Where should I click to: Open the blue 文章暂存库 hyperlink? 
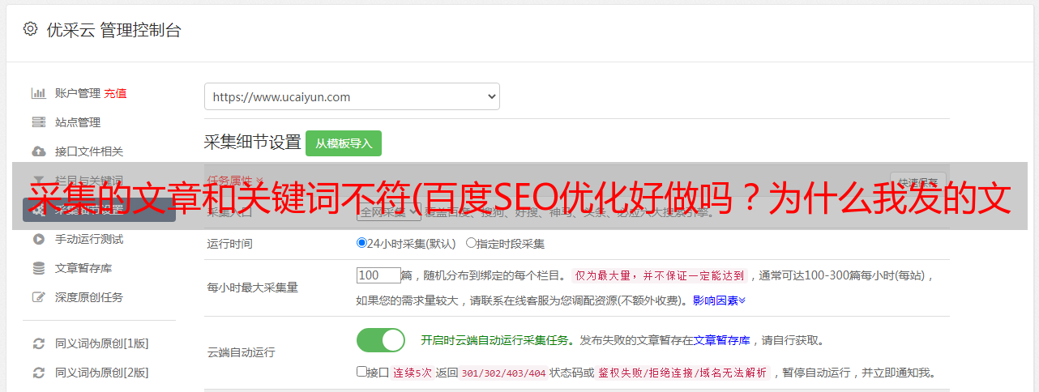(722, 340)
